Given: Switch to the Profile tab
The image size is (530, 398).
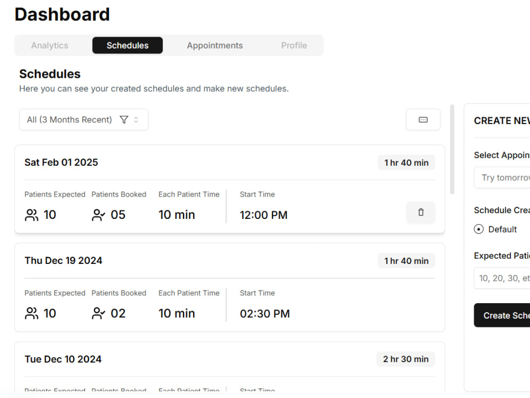Looking at the screenshot, I should click(x=294, y=45).
